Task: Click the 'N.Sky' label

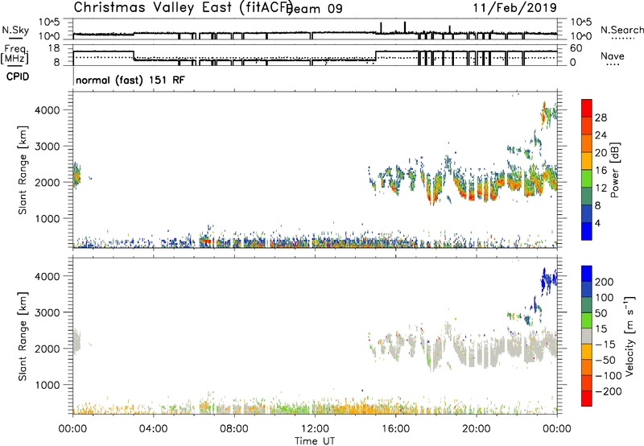Action: pyautogui.click(x=15, y=30)
